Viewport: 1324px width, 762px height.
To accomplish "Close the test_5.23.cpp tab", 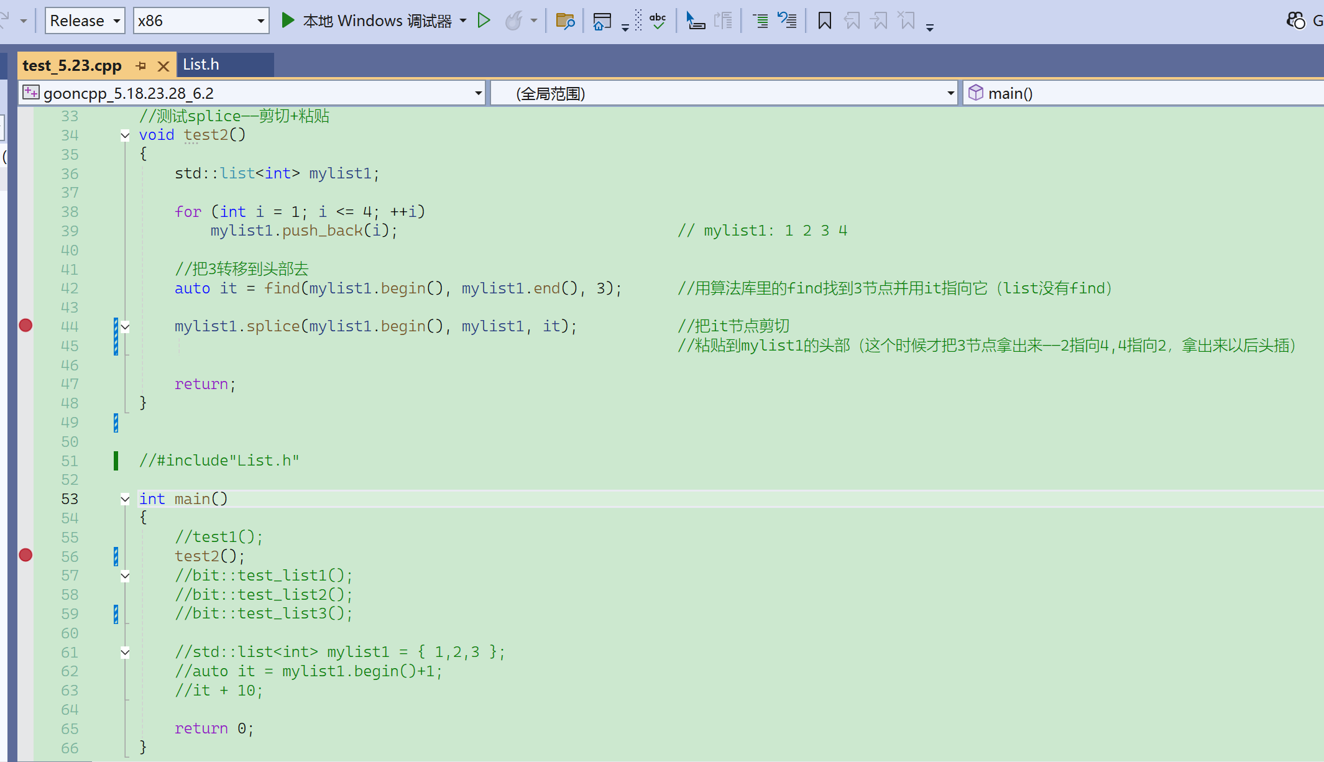I will pyautogui.click(x=163, y=66).
